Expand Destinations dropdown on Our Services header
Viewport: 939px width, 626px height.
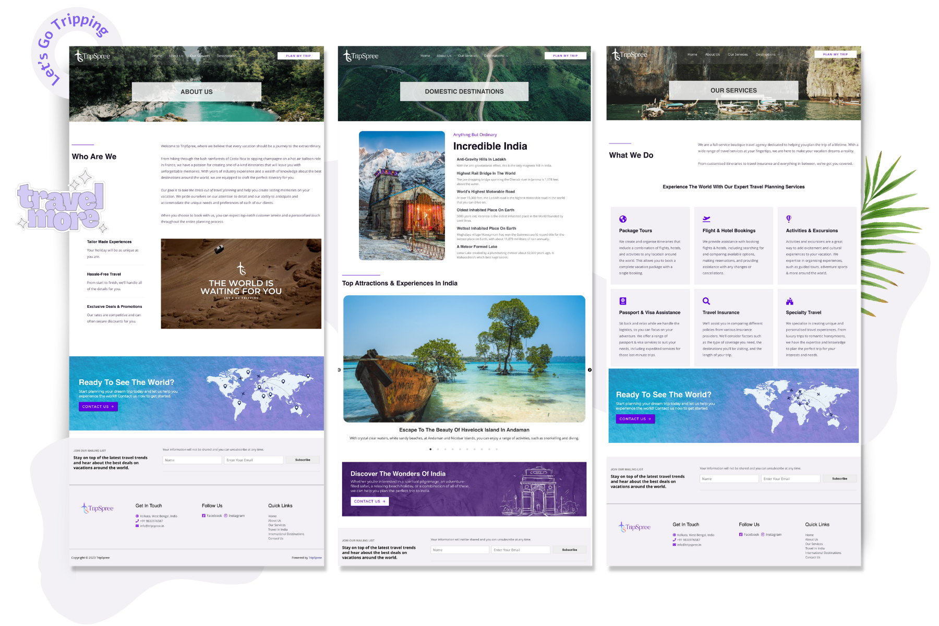pos(768,54)
